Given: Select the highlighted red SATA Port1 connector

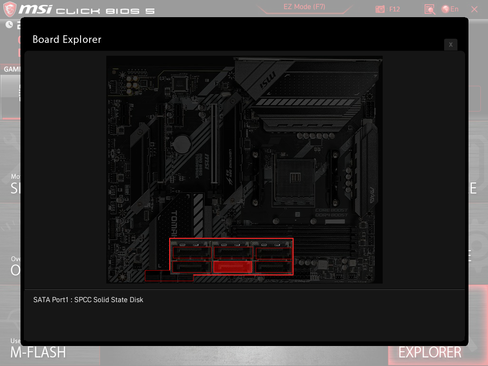Looking at the screenshot, I should point(233,267).
